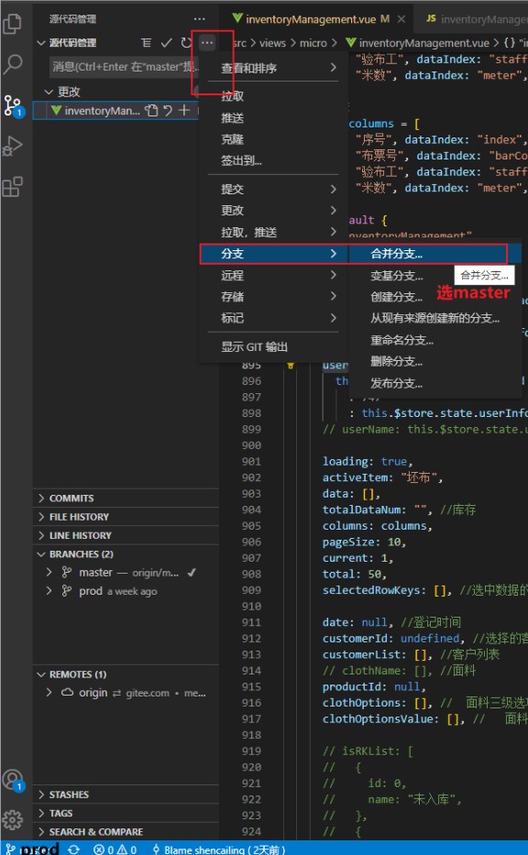Viewport: 528px width, 855px height.
Task: Click the refresh icon in source control
Action: coord(186,42)
